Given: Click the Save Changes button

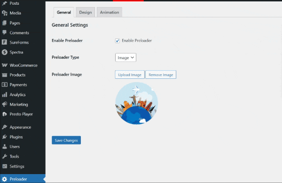Looking at the screenshot, I should tap(66, 140).
